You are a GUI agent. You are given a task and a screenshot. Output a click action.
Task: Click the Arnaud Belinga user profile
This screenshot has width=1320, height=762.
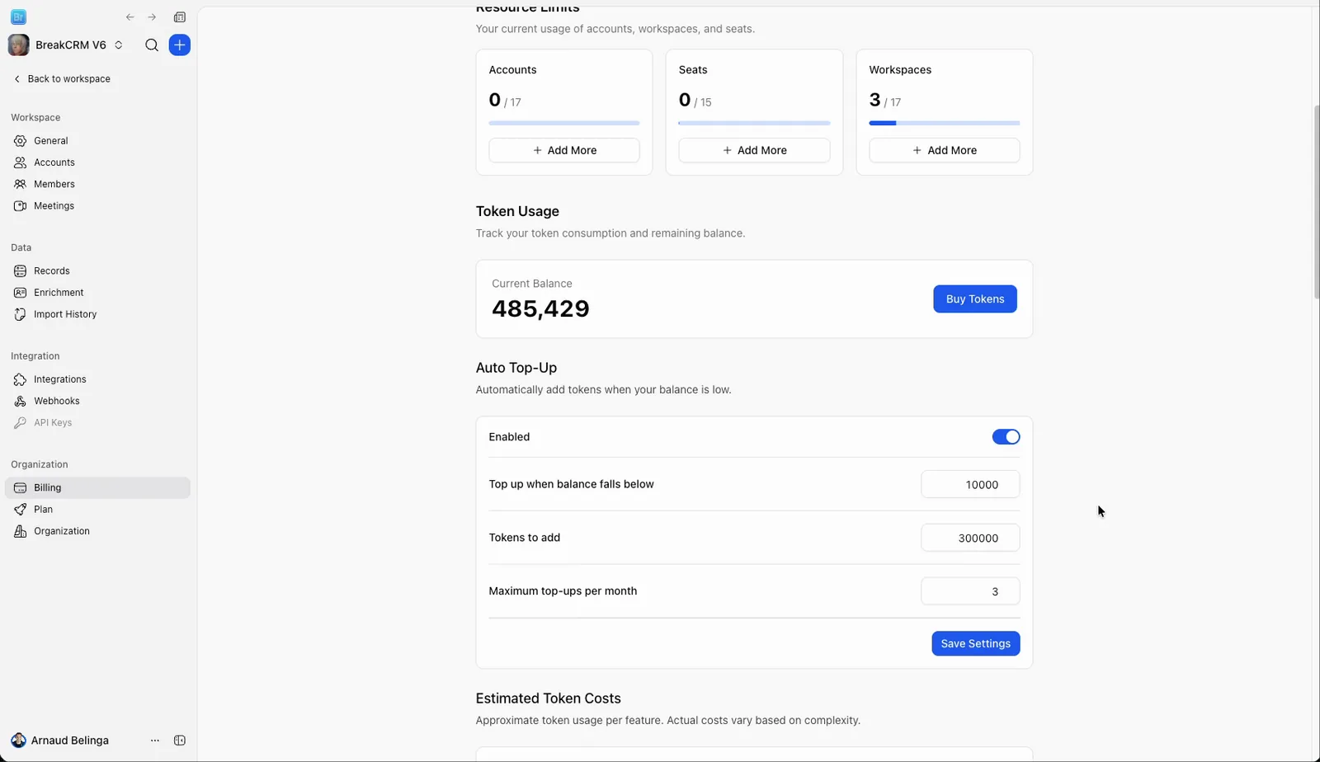[x=60, y=741]
